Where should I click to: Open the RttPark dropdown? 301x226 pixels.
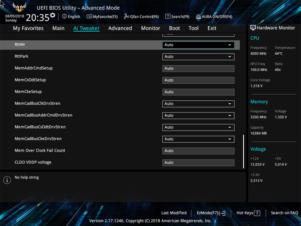tap(198, 56)
